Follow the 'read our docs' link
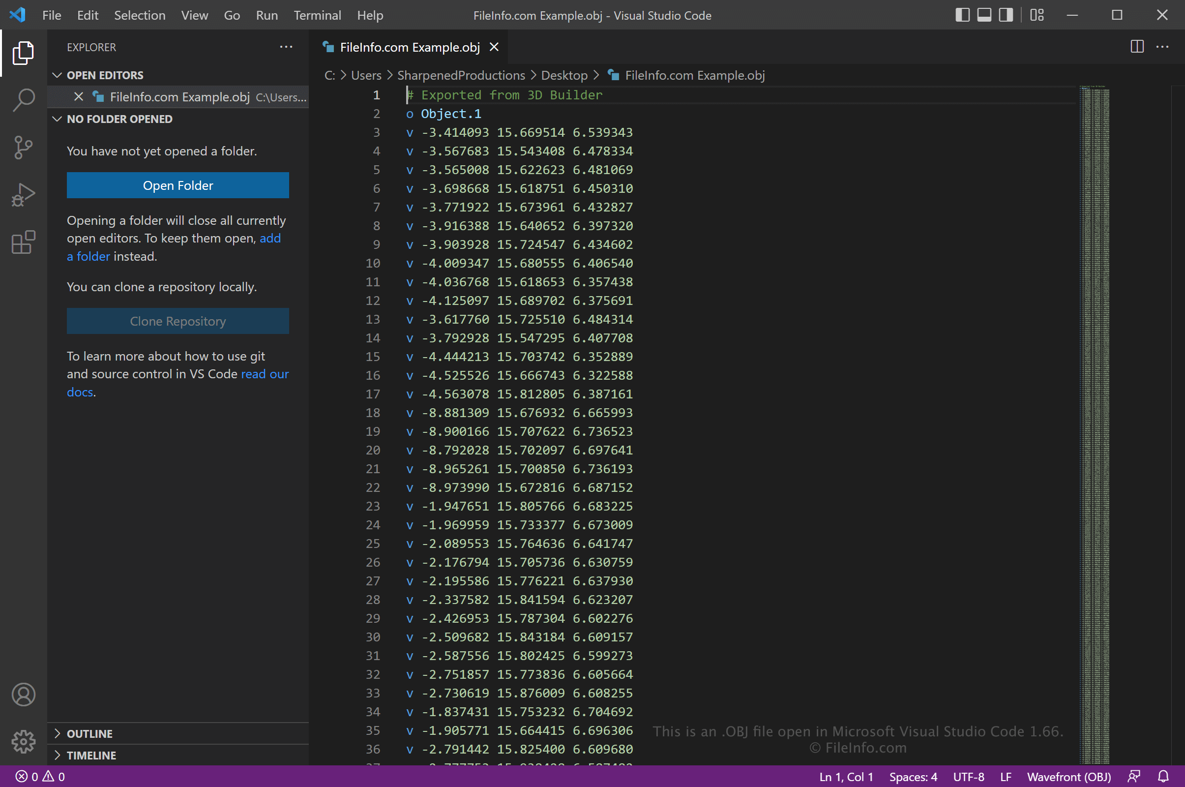This screenshot has width=1185, height=787. 265,374
